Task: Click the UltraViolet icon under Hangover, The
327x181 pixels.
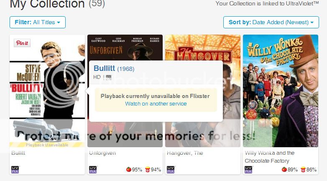Action: pyautogui.click(x=171, y=170)
